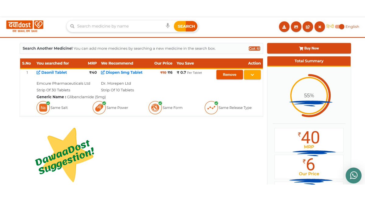Screen dimensions: 365x205
Task: Click 'Emcure Pharmaceuticals Ltd' text
Action: (x=63, y=84)
